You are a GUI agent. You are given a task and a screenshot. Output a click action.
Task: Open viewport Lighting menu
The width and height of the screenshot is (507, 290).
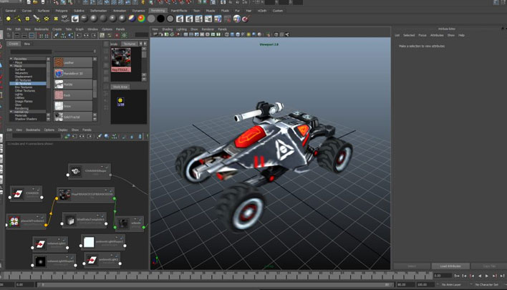181,29
